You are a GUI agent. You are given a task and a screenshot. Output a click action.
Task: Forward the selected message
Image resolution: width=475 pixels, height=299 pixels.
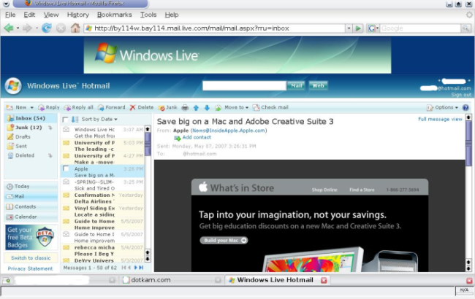[x=112, y=107]
